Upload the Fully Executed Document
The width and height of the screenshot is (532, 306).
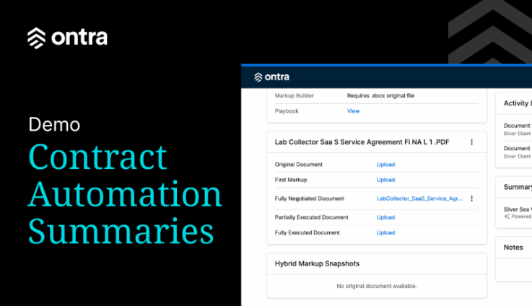385,232
